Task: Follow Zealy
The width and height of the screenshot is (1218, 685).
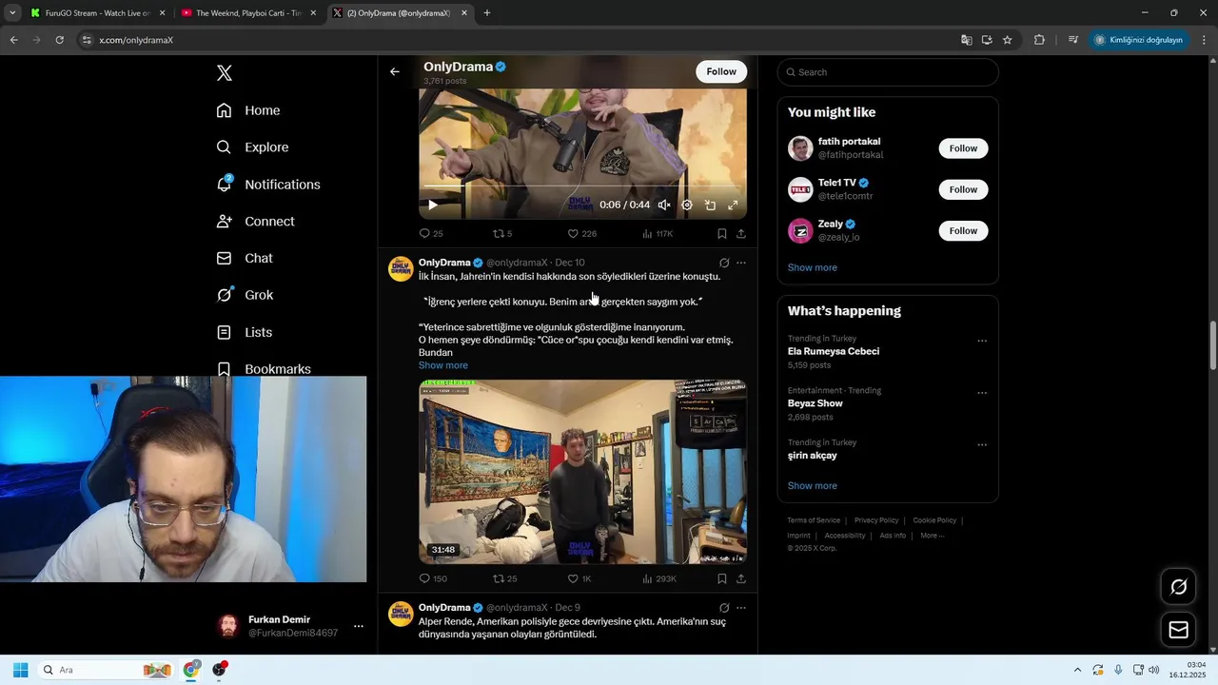Action: click(963, 230)
